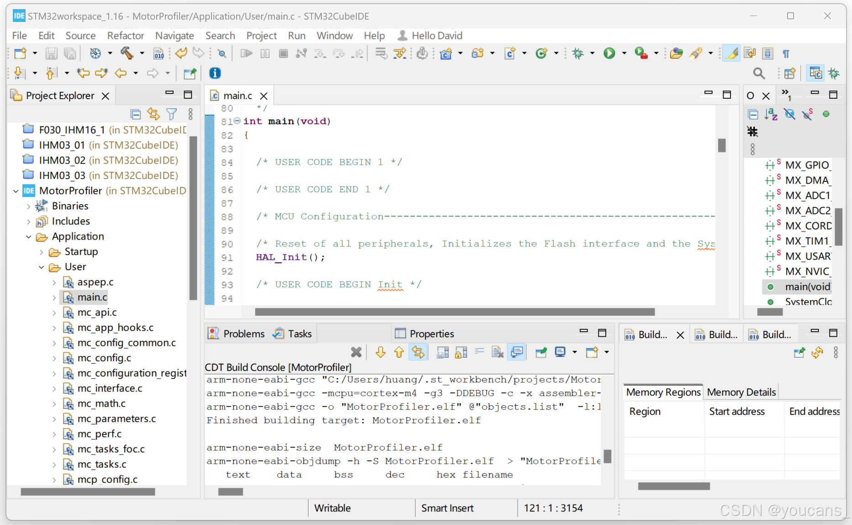
Task: Toggle Hide Fields in Outline view
Action: 789,114
